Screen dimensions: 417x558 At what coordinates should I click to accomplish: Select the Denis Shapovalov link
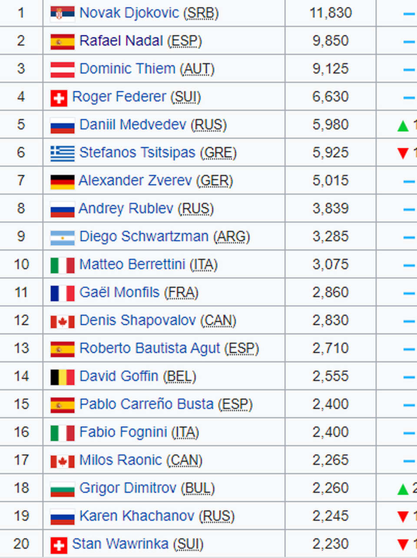click(x=137, y=320)
